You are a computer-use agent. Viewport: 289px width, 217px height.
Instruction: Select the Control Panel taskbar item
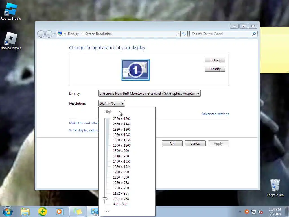point(93,211)
